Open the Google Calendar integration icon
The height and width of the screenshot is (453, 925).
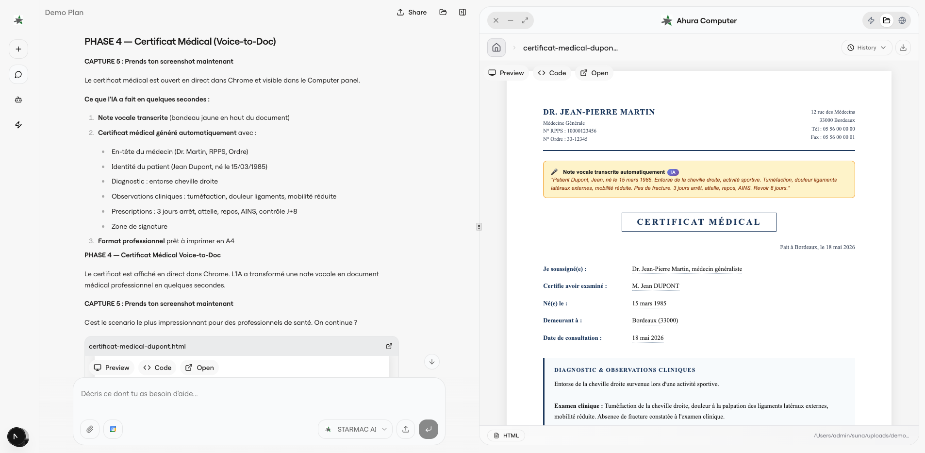[x=113, y=429]
